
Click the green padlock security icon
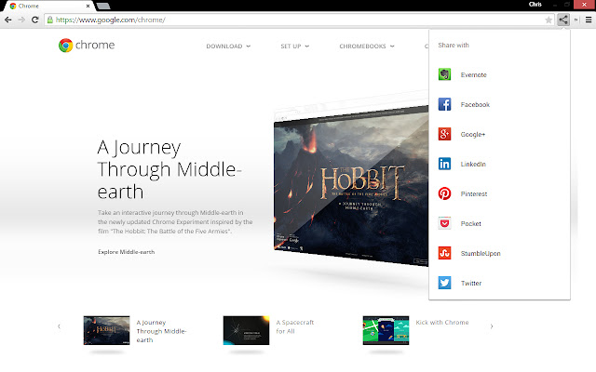[49, 20]
